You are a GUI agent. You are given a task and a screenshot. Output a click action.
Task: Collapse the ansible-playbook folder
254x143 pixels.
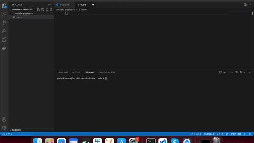pyautogui.click(x=23, y=14)
